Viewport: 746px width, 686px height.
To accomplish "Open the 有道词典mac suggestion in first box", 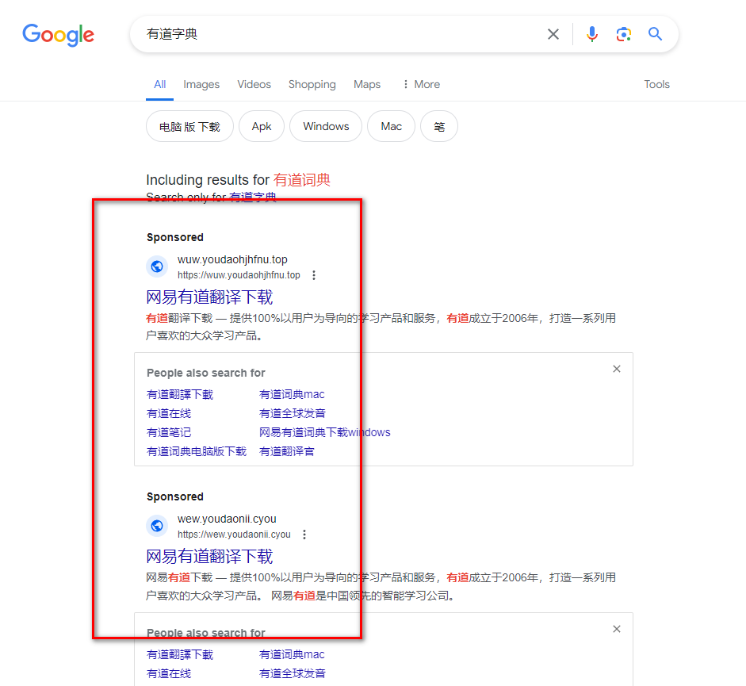I will [292, 394].
